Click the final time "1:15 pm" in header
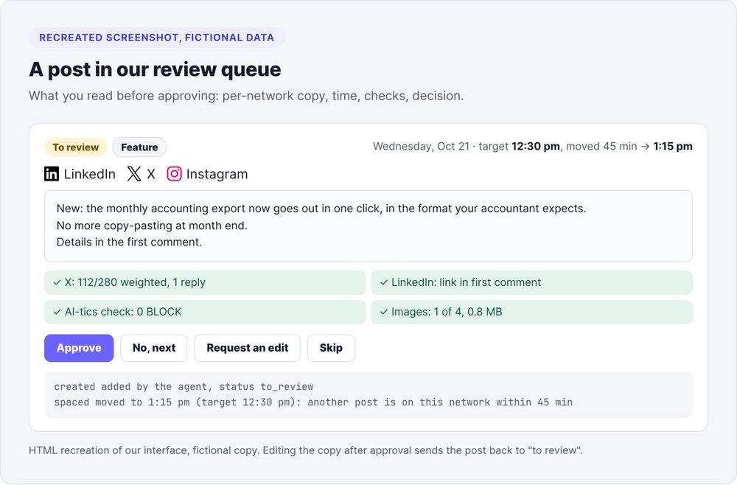Screen dimensions: 737x485 click(x=673, y=147)
